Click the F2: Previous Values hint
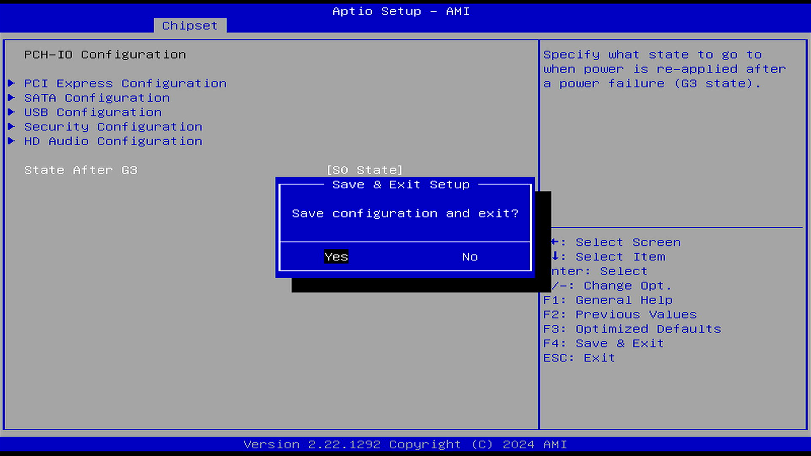 620,315
